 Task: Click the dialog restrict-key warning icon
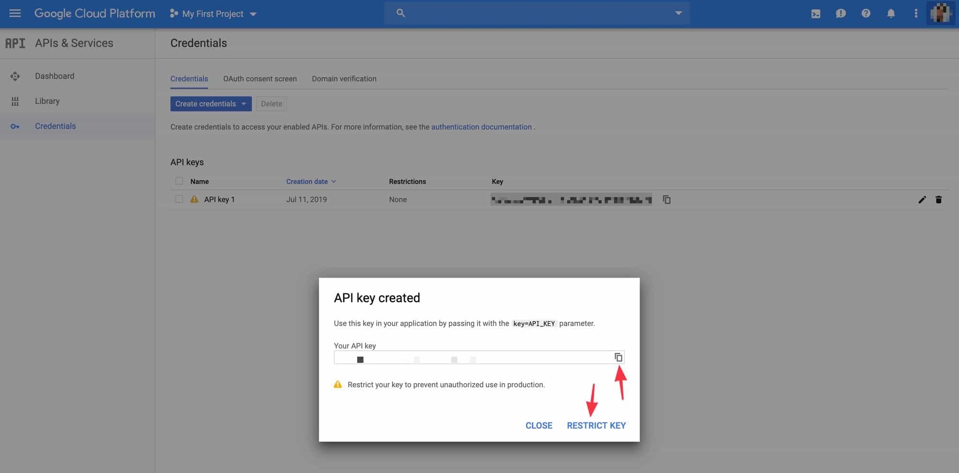tap(338, 384)
